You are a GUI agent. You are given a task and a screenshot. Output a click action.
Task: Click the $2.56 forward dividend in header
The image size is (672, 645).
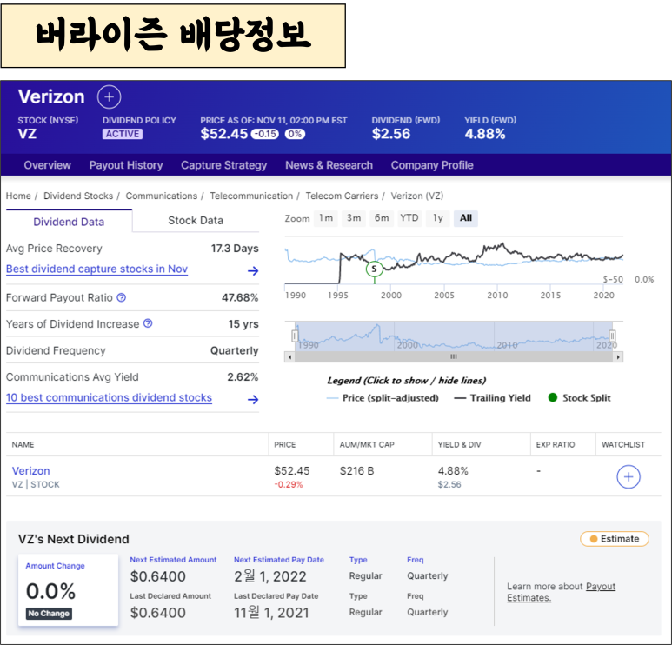pos(391,134)
